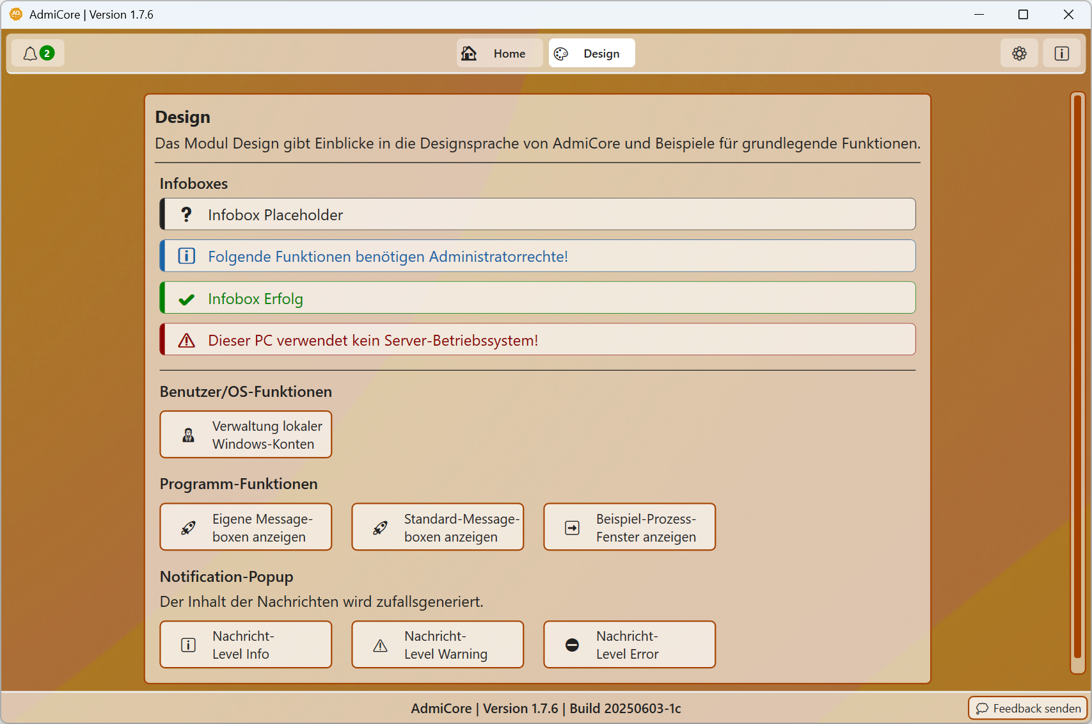This screenshot has height=724, width=1092.
Task: Click the AdmiCore app icon in title bar
Action: (16, 14)
